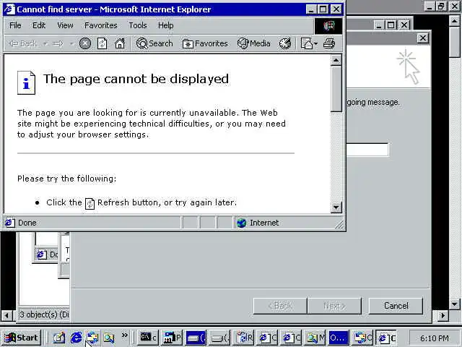Switch to the active IE taskbar button

[x=386, y=338]
